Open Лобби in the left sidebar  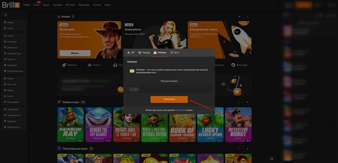pos(10,22)
